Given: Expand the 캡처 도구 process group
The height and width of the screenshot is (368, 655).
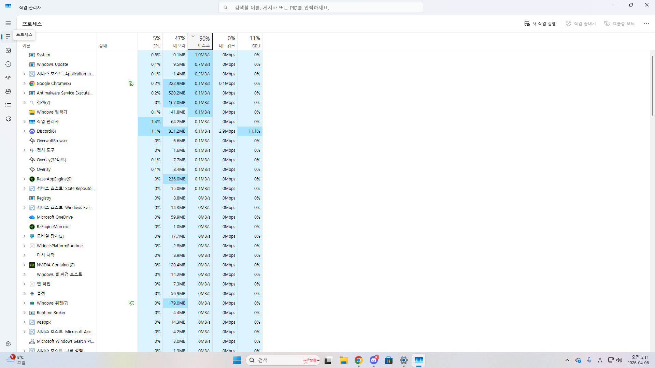Looking at the screenshot, I should coord(24,150).
